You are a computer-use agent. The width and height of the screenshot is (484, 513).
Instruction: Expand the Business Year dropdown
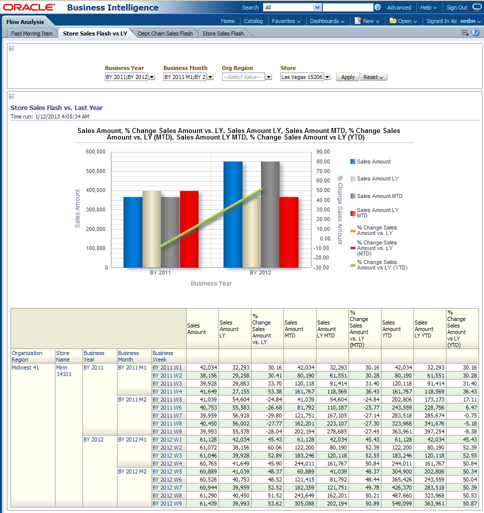point(152,77)
